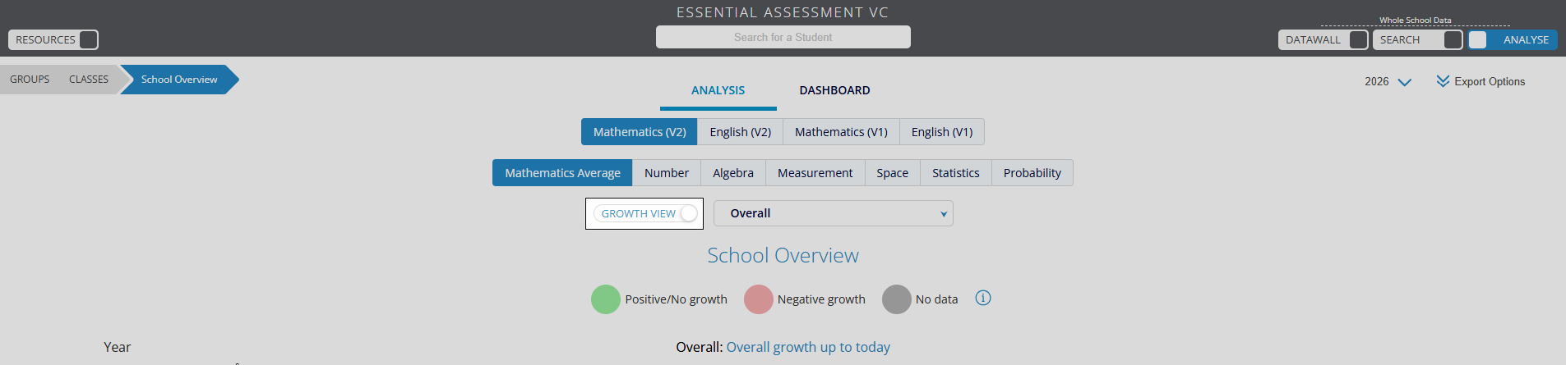Select the Algebra strand tab
1566x365 pixels.
tap(733, 172)
